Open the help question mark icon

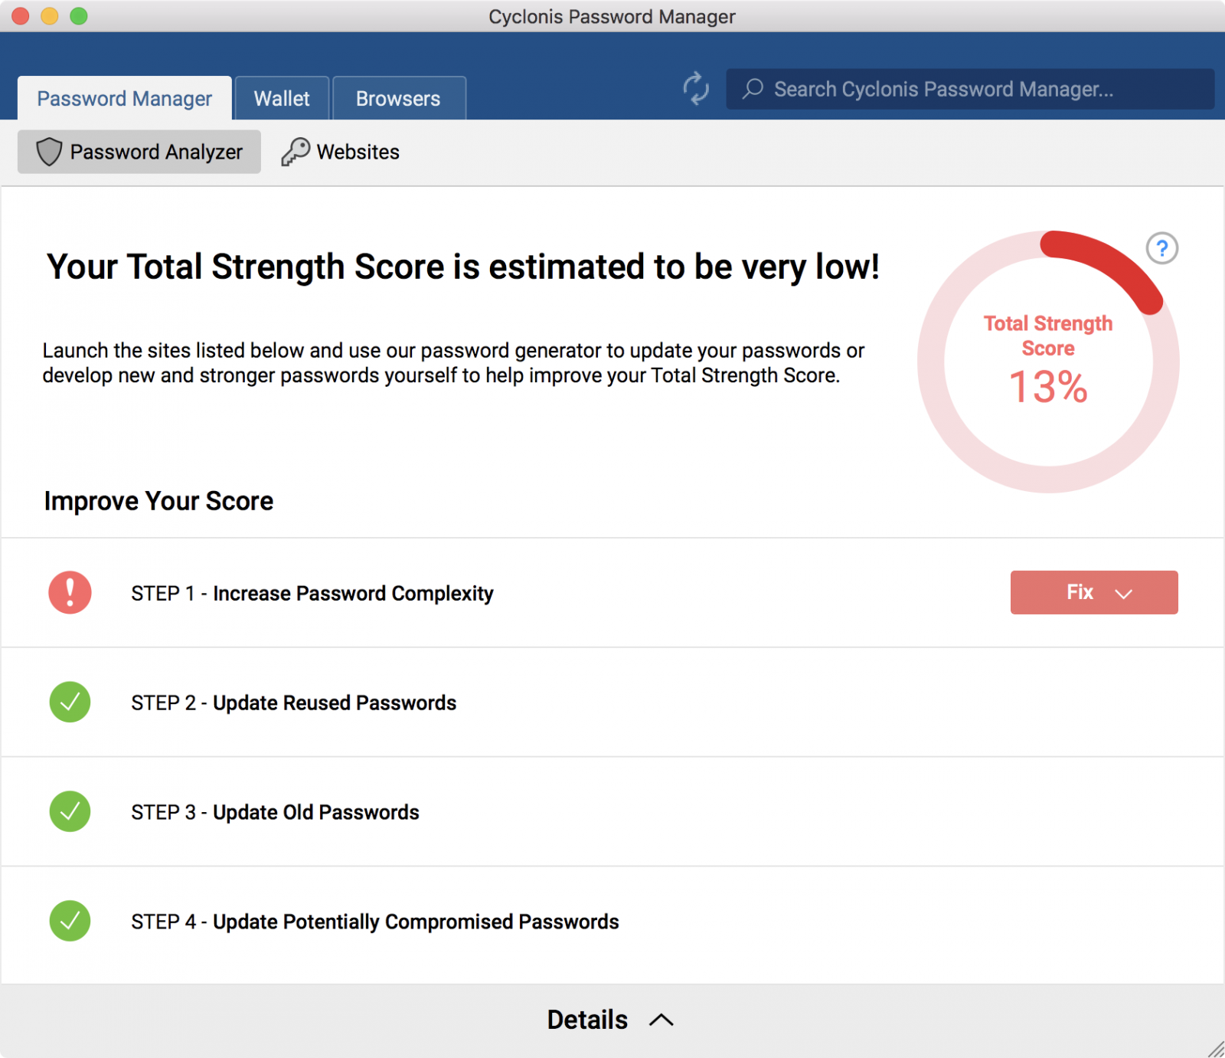(x=1161, y=248)
